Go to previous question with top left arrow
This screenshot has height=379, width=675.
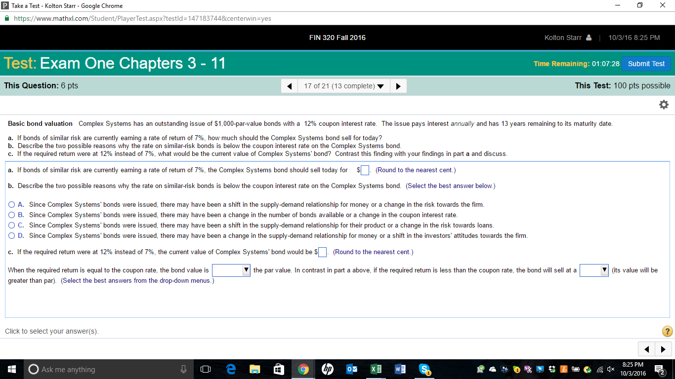point(289,86)
